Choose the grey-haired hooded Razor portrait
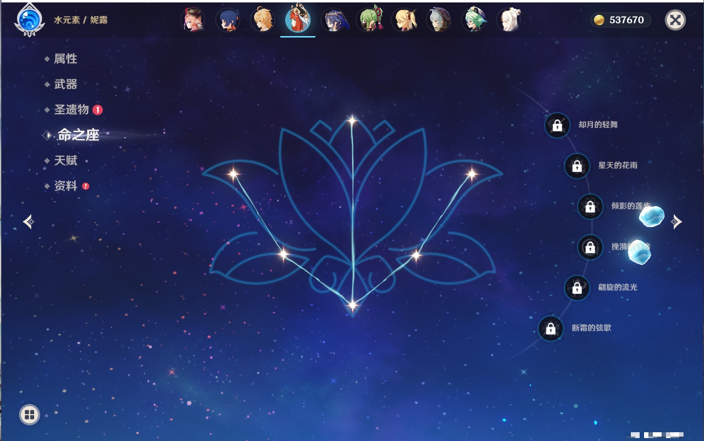Viewport: 704px width, 441px height. tap(439, 19)
